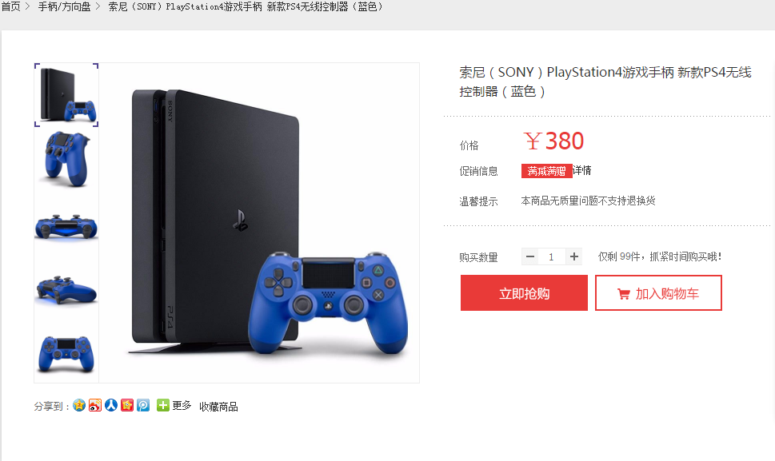This screenshot has width=775, height=461.
Task: Open 手柄/方向盘 breadcrumb category
Action: pyautogui.click(x=64, y=7)
